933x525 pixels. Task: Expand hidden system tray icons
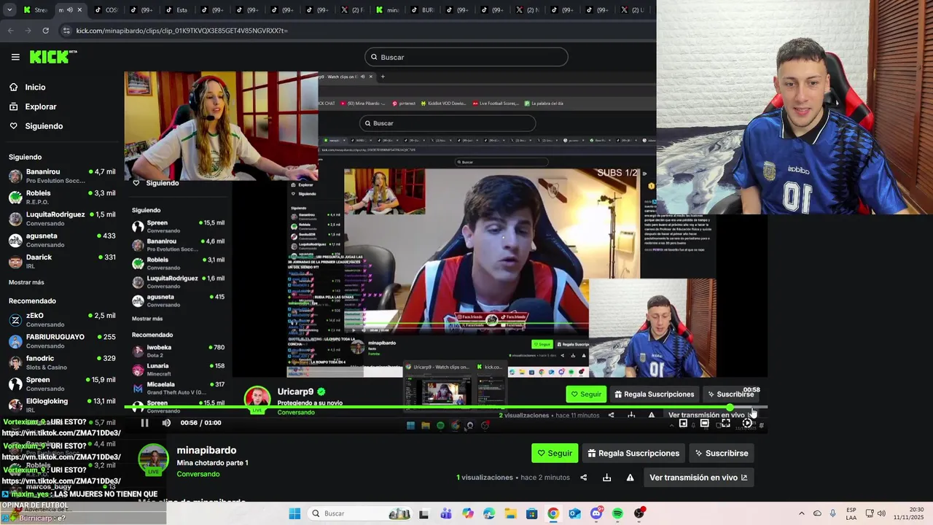pyautogui.click(x=801, y=513)
